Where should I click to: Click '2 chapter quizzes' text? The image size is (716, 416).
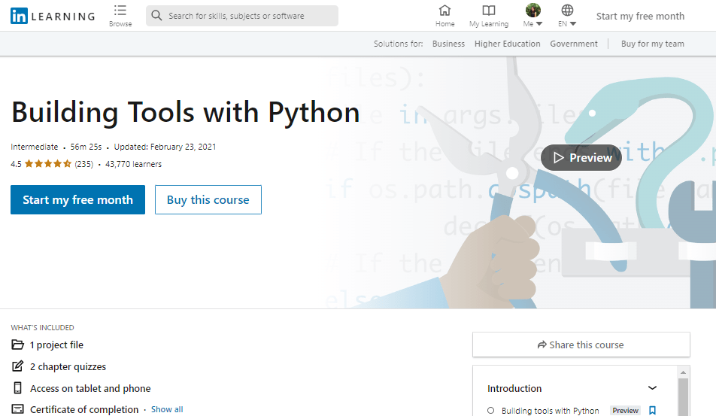pos(68,366)
